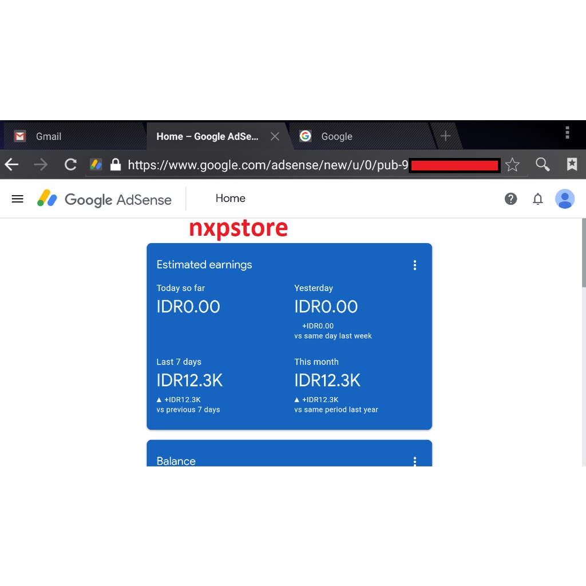Open the browser search icon
Screen dimensions: 586x586
tap(542, 165)
